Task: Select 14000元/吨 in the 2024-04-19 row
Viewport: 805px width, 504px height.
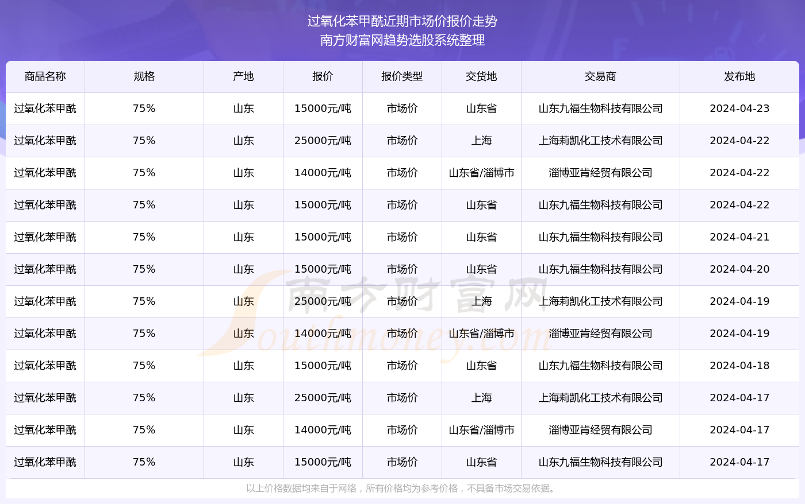Action: coord(323,334)
